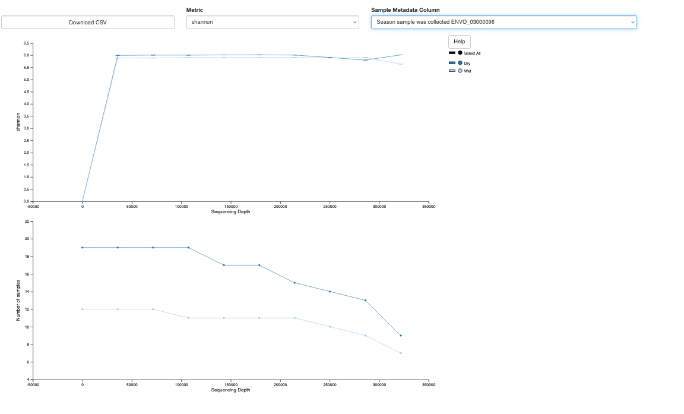Toggle the Dry line rectangle in legend
The width and height of the screenshot is (684, 414).
tap(452, 62)
